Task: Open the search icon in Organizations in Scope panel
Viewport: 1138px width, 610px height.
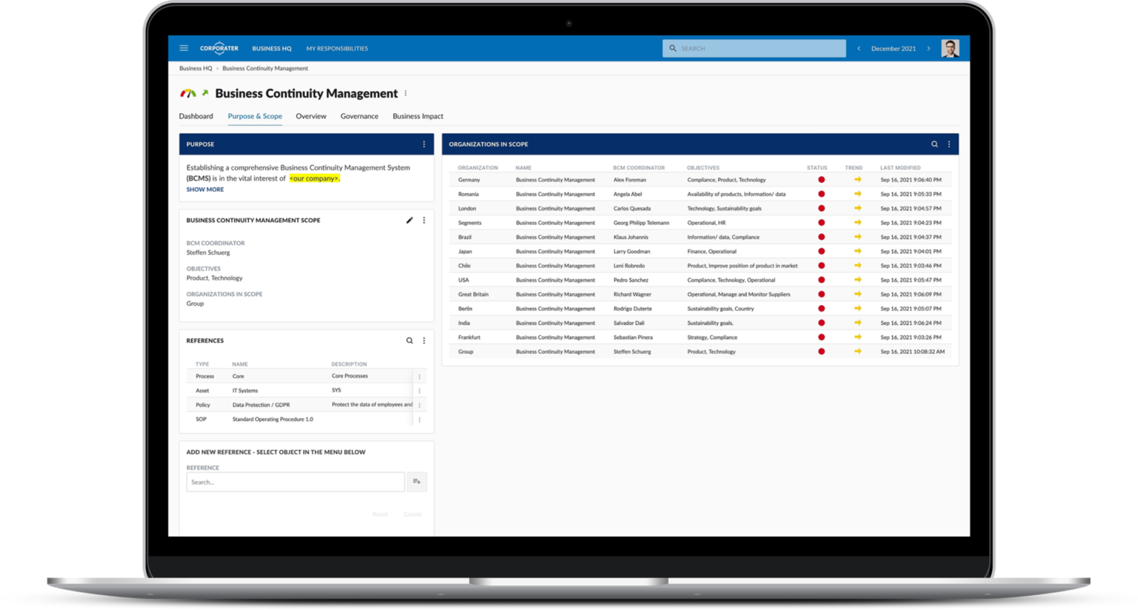Action: (934, 144)
